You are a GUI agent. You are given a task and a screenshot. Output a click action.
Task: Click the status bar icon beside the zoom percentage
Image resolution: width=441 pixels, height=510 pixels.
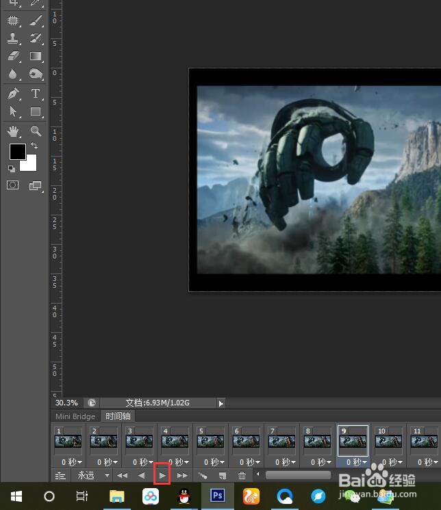click(92, 403)
